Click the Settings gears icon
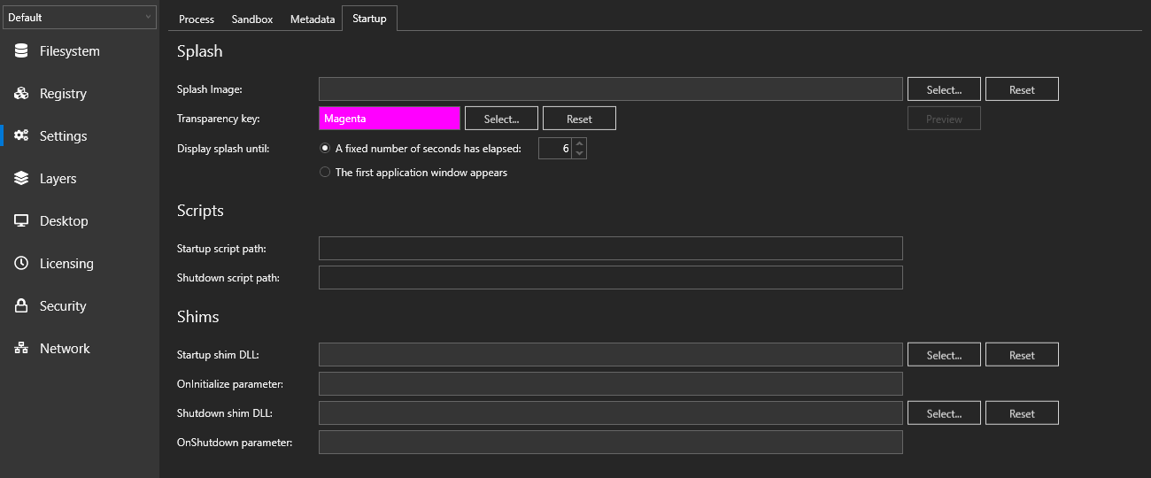This screenshot has width=1151, height=478. pyautogui.click(x=21, y=136)
